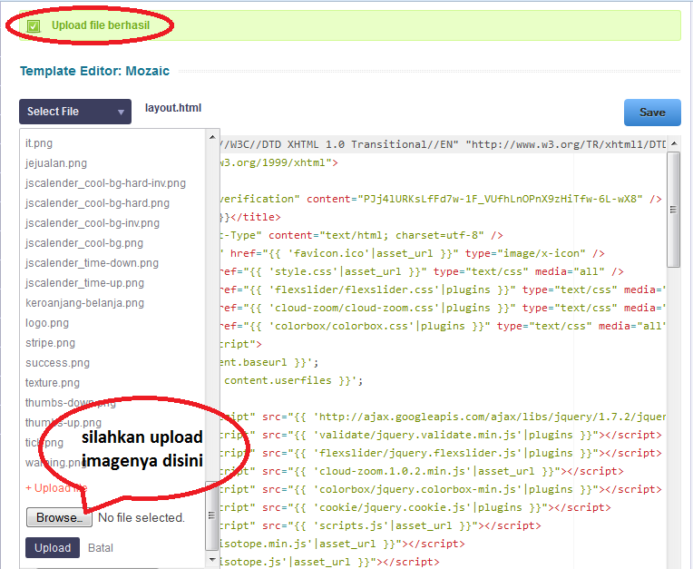
Task: Click the green success checkmark icon
Action: coord(34,26)
